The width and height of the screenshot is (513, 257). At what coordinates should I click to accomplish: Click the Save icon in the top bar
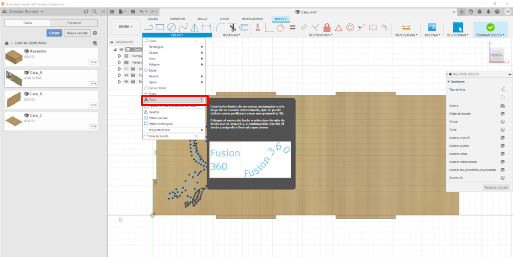tap(133, 11)
